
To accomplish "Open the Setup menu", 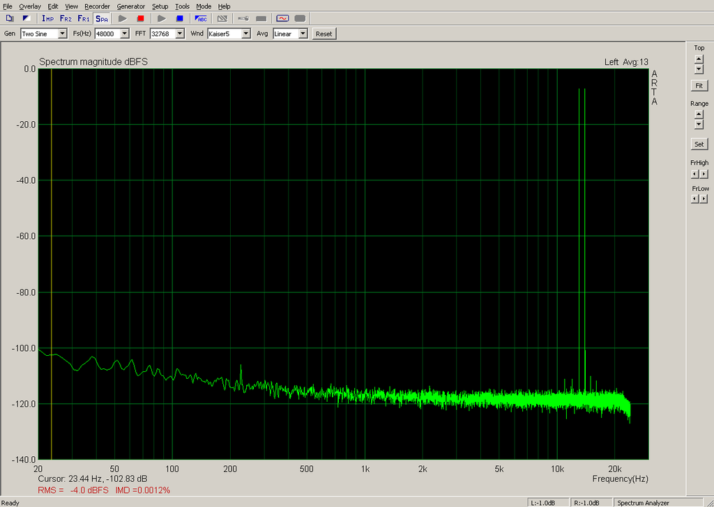I will (x=160, y=6).
